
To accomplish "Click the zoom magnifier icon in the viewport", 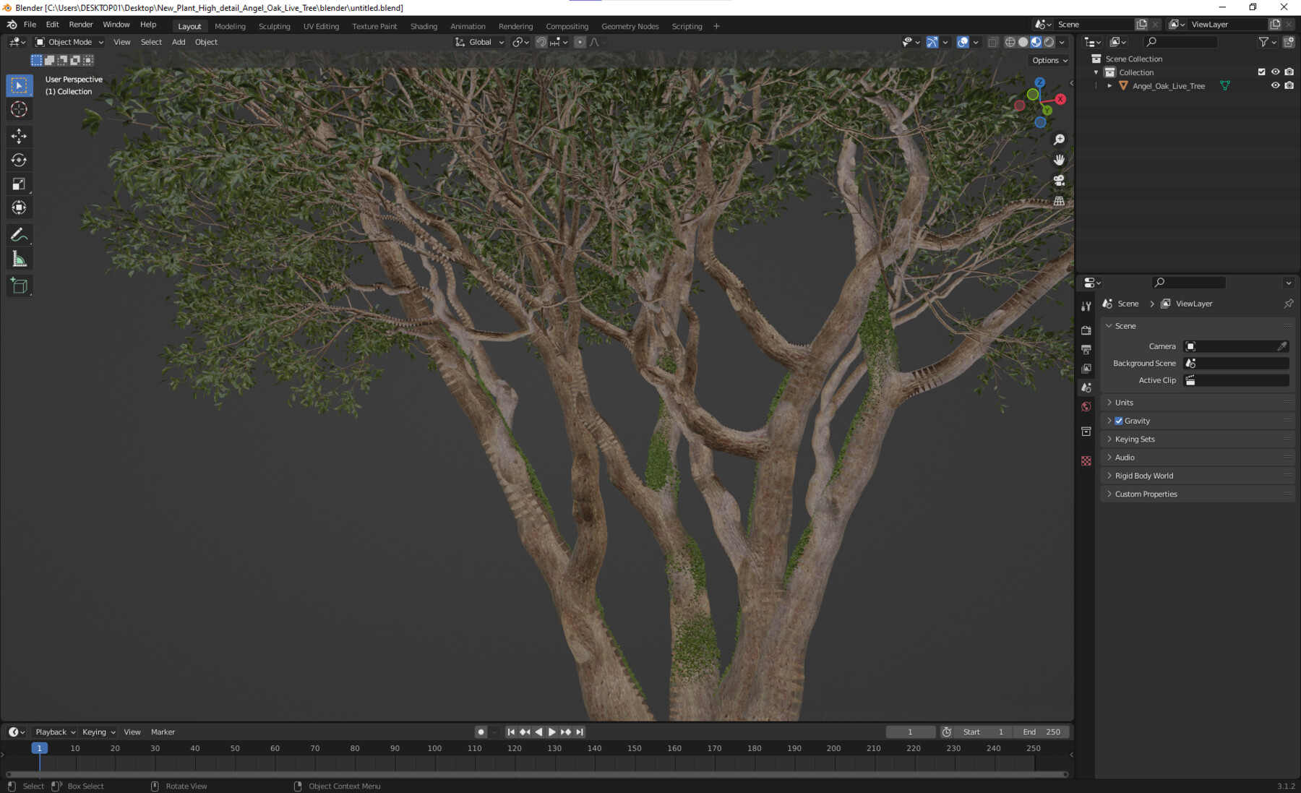I will (1058, 139).
